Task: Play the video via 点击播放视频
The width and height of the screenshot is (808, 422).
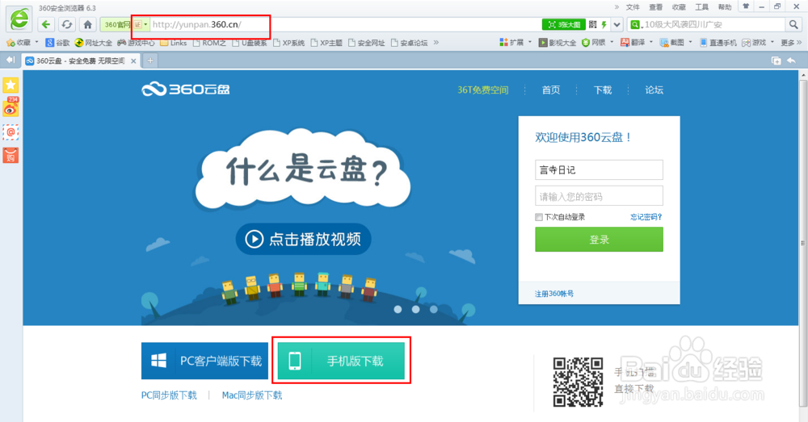Action: click(x=303, y=239)
